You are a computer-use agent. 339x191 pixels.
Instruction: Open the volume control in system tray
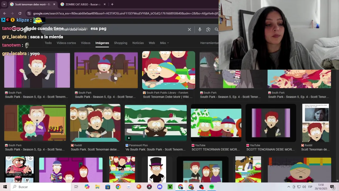[x=304, y=187]
